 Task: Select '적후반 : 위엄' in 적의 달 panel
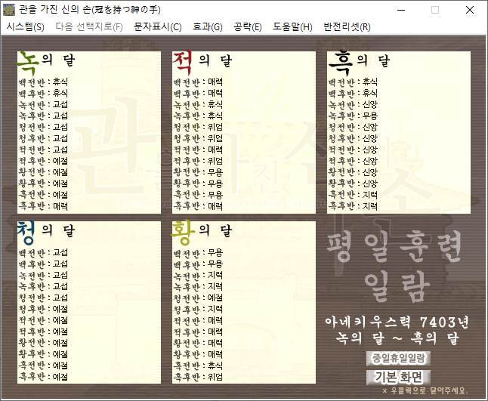(x=198, y=161)
